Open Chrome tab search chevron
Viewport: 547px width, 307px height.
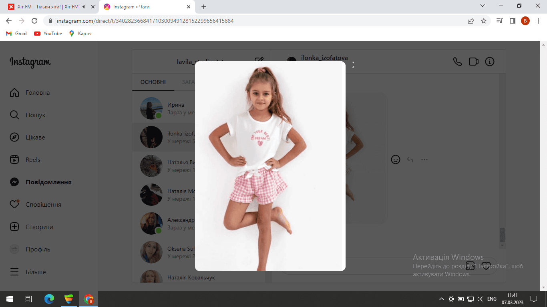click(483, 6)
